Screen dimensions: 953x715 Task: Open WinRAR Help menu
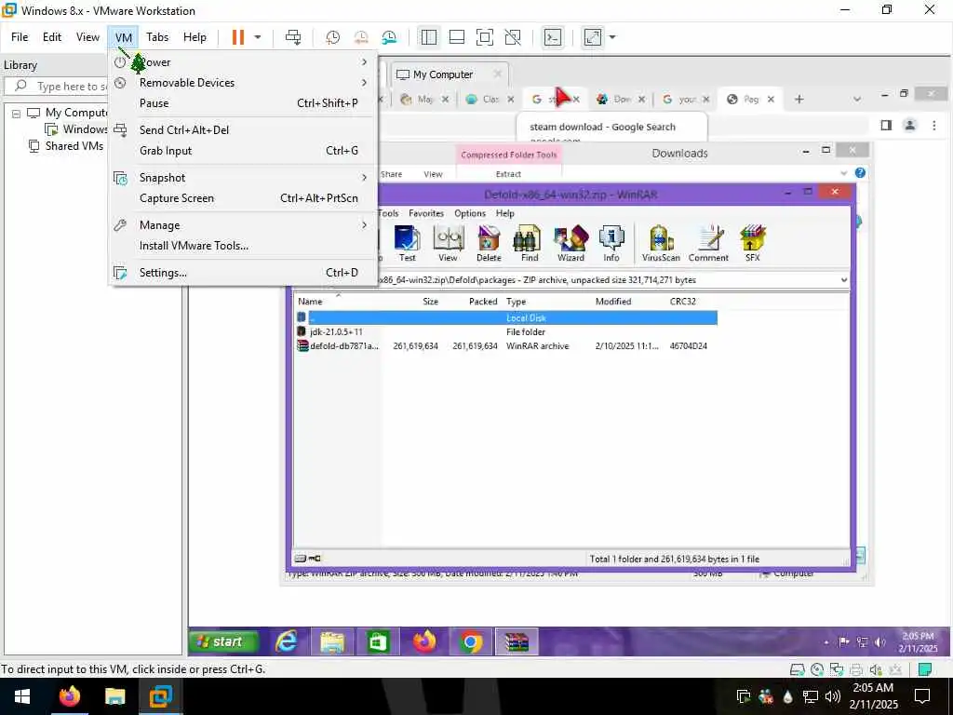coord(505,213)
